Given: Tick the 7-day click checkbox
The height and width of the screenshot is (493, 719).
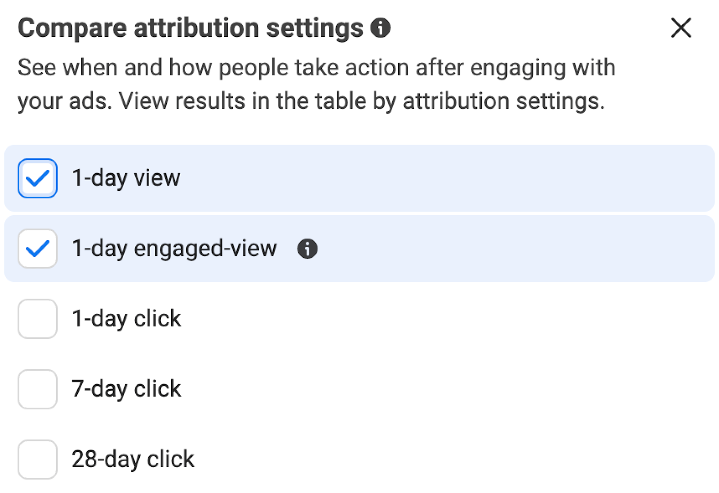Looking at the screenshot, I should [x=38, y=389].
